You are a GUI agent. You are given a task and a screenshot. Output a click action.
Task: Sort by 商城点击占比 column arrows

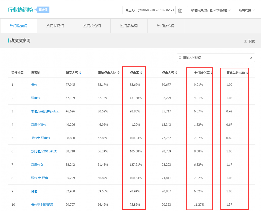119,73
